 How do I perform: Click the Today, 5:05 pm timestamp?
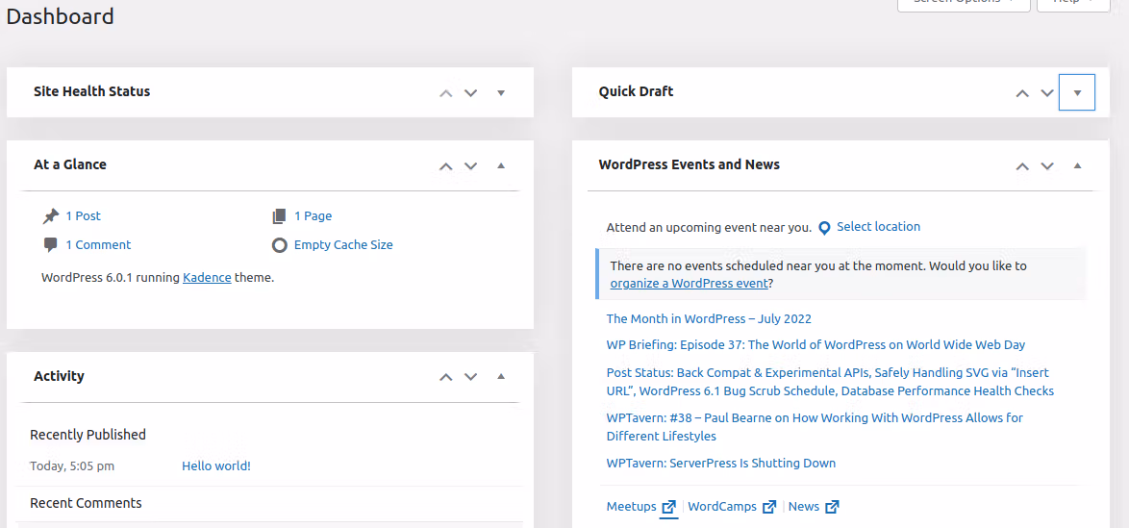click(72, 466)
